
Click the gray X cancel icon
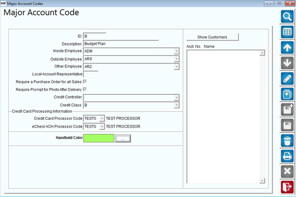coord(287,171)
